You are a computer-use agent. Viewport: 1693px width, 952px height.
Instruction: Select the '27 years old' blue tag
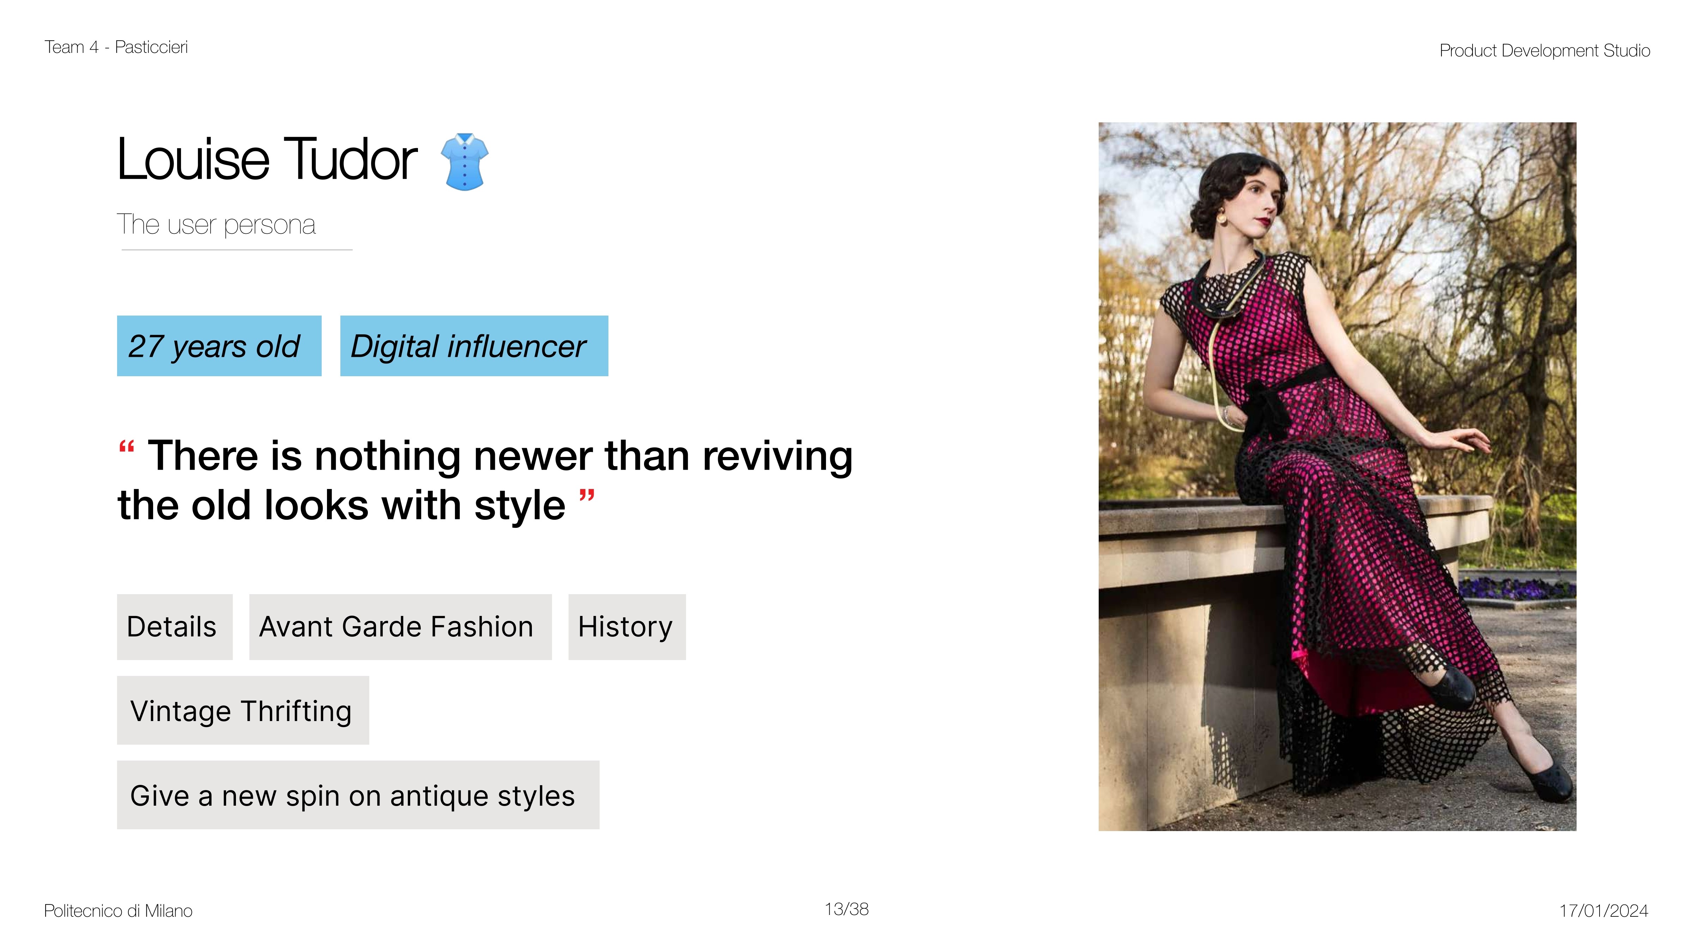tap(219, 346)
